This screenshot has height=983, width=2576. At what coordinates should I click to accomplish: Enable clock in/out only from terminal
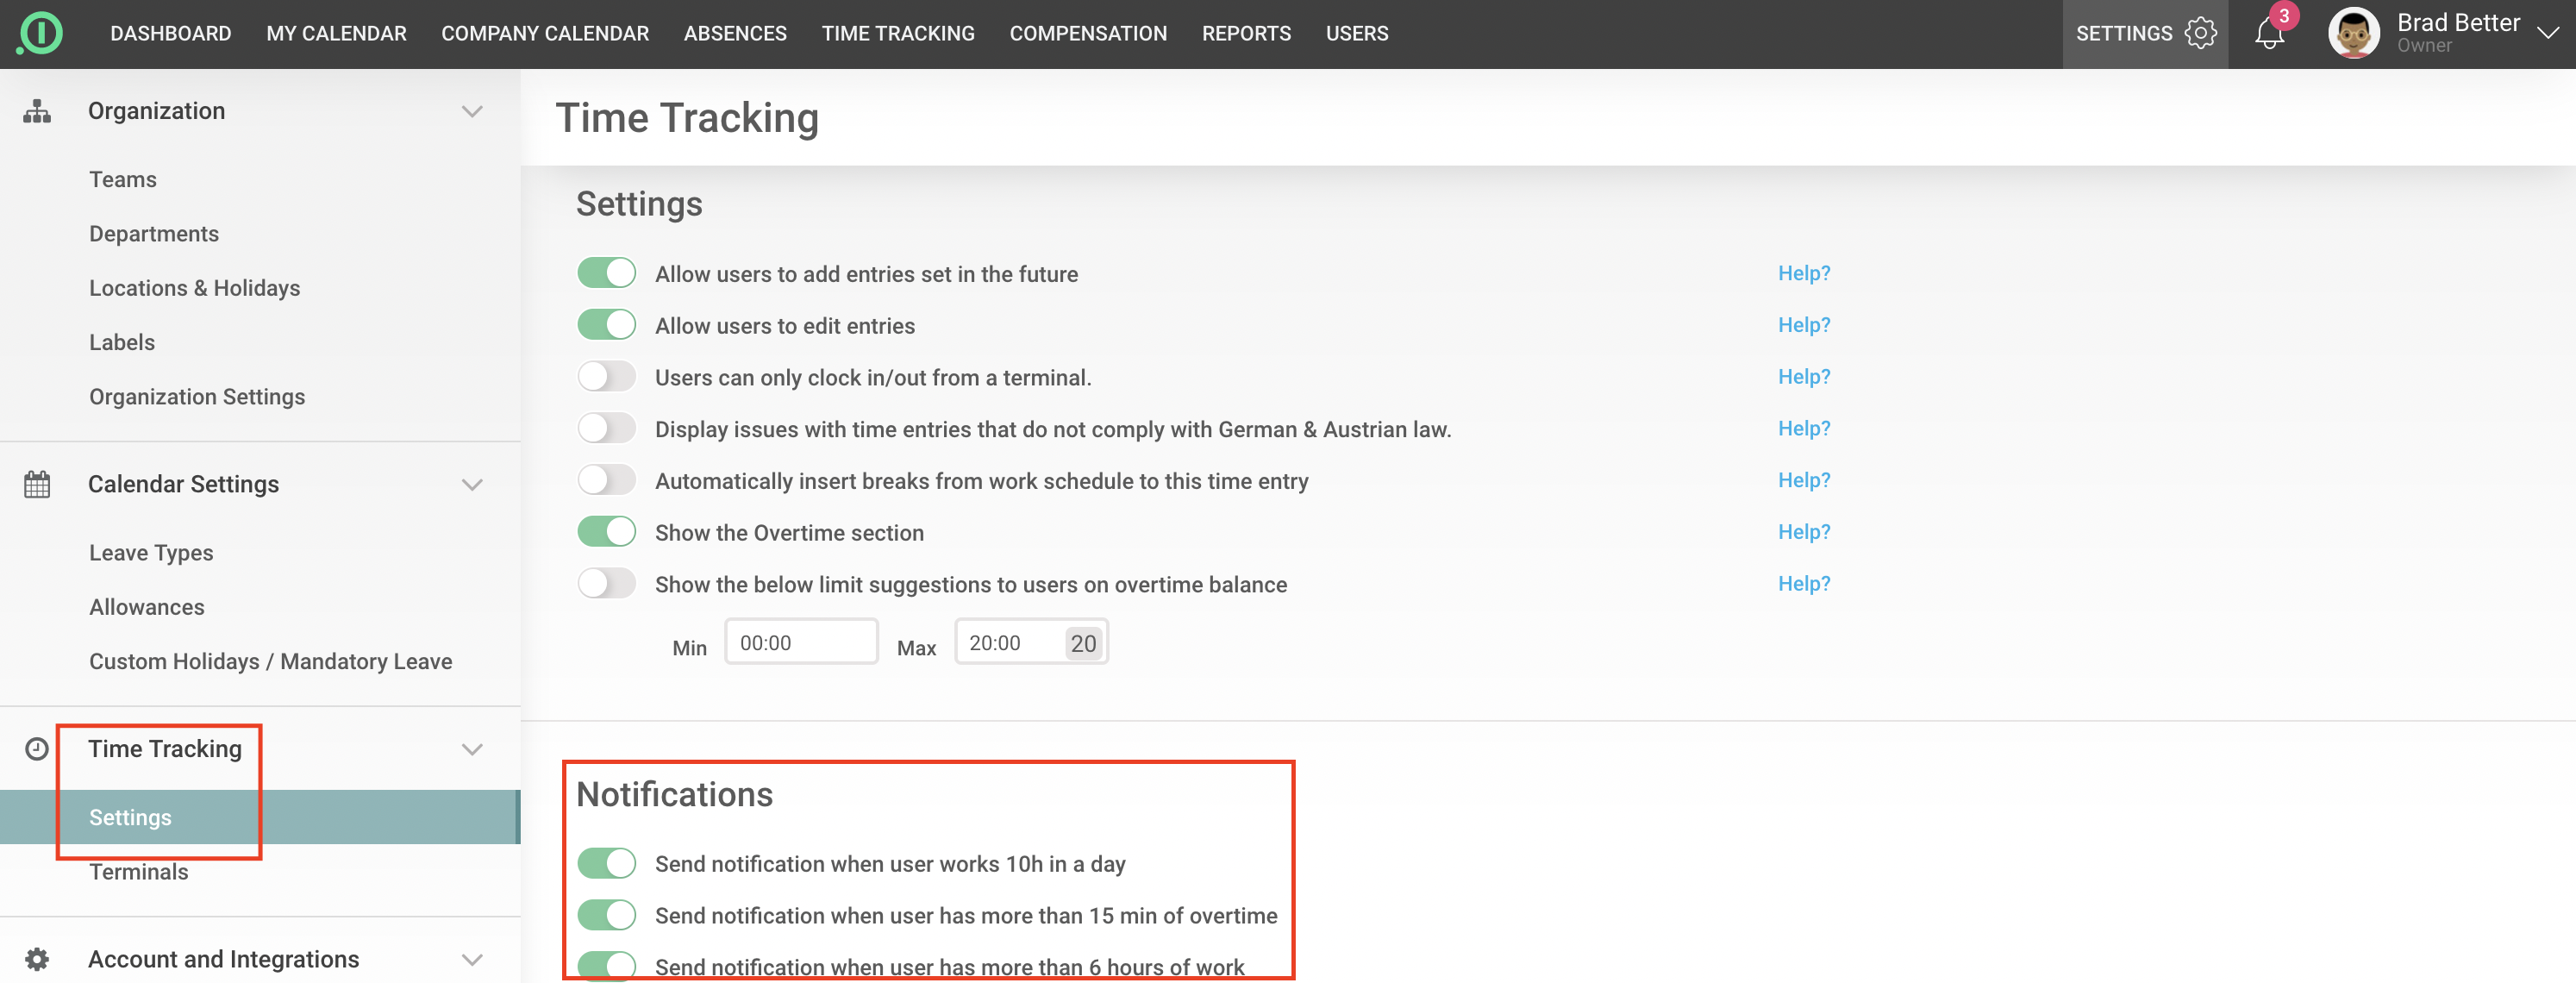(606, 377)
